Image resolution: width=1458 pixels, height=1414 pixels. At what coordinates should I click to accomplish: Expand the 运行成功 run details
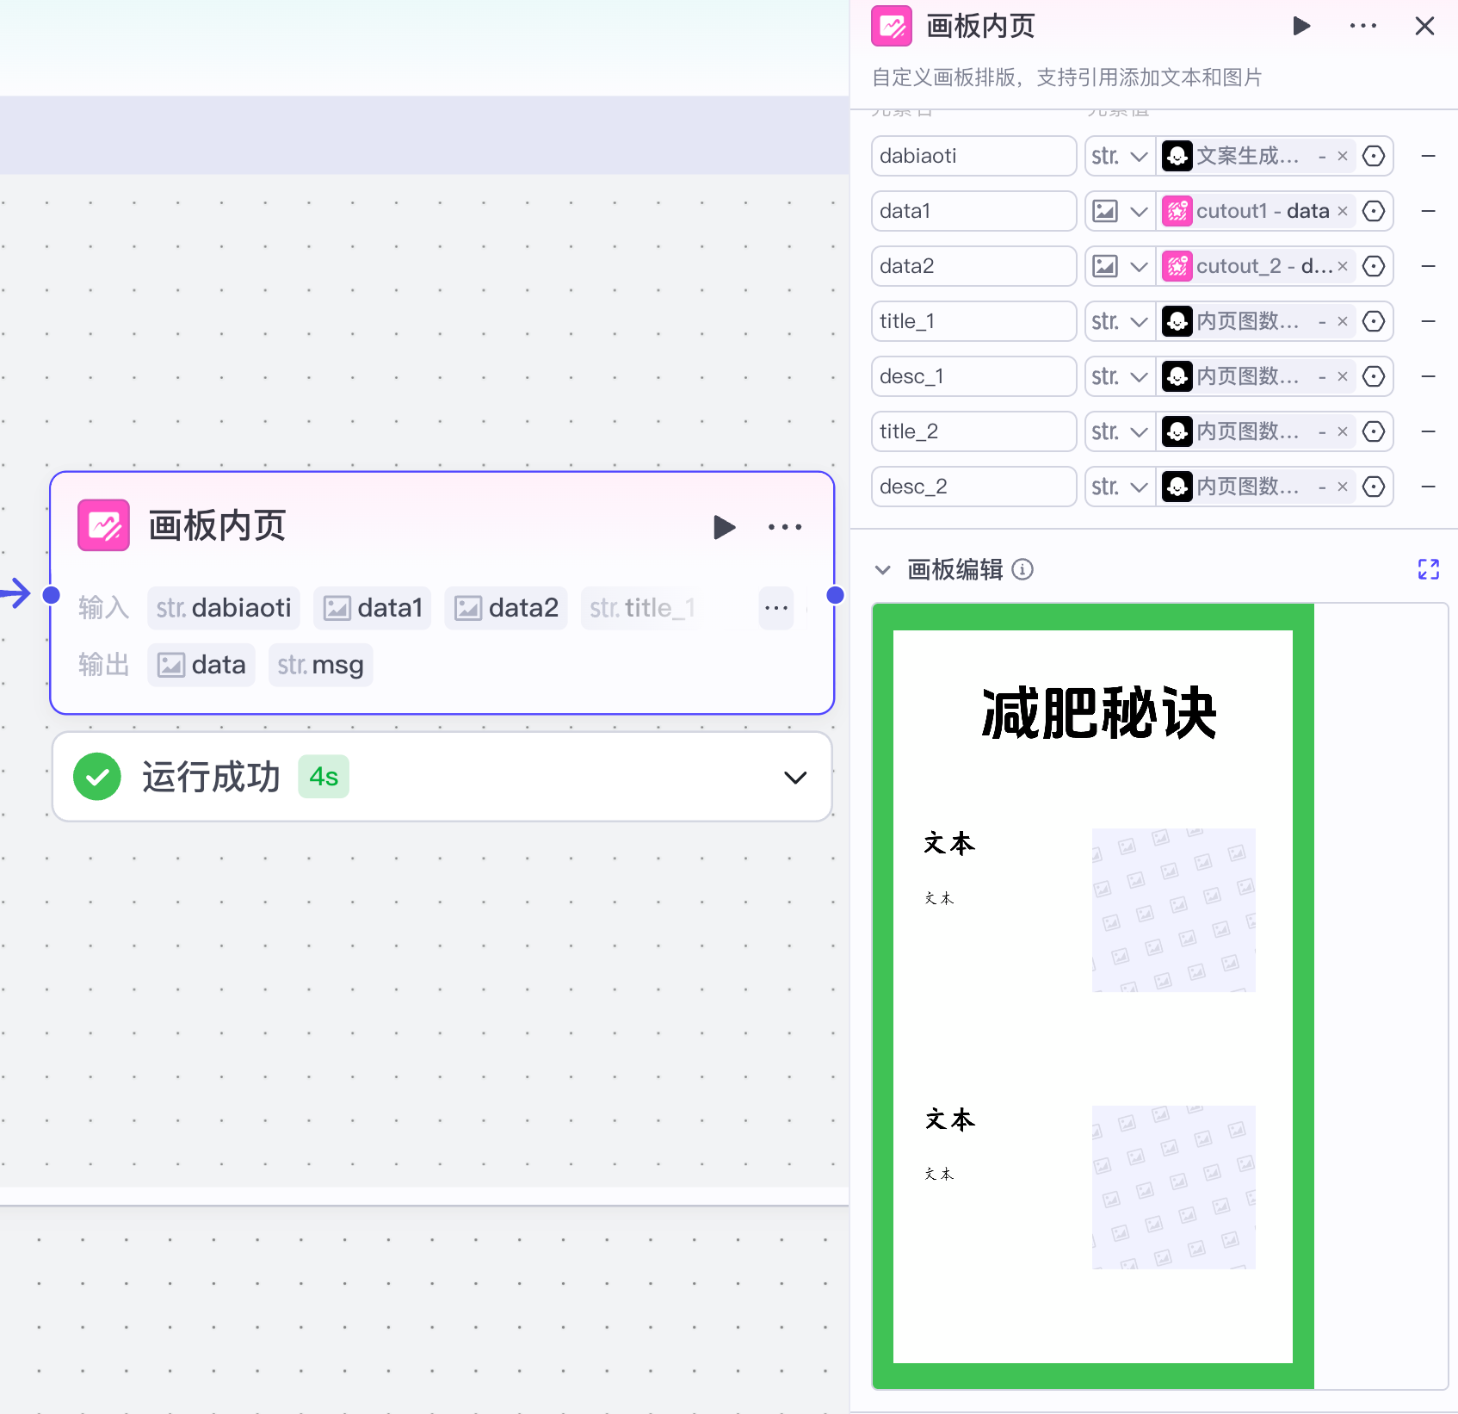pyautogui.click(x=794, y=776)
